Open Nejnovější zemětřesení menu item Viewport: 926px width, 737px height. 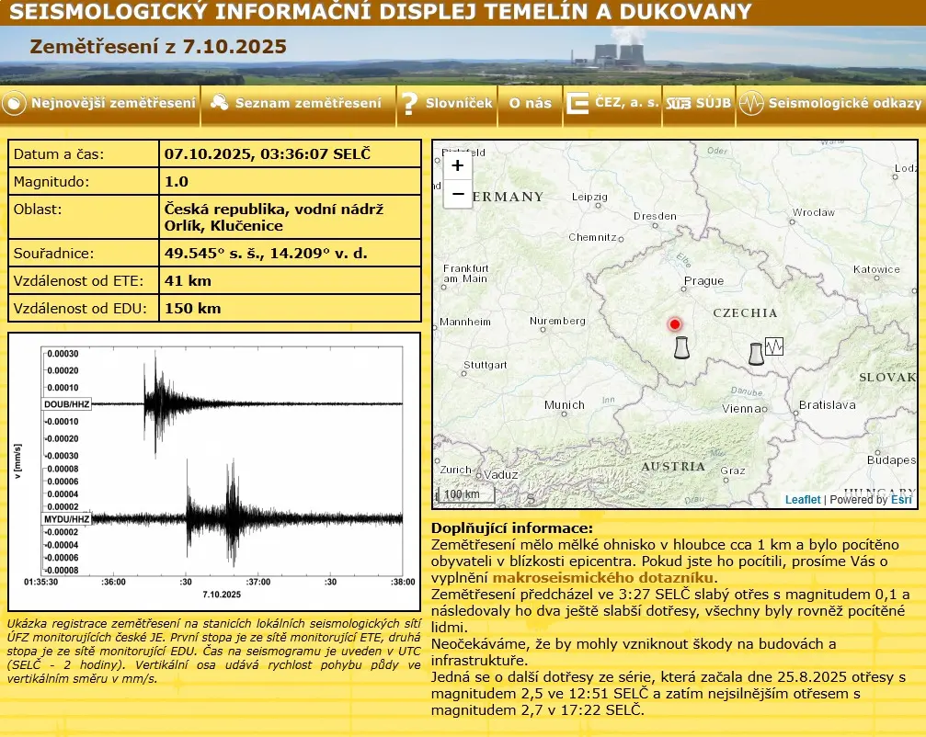coord(113,103)
